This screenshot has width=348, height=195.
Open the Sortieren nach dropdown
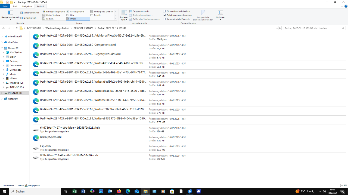point(124,15)
